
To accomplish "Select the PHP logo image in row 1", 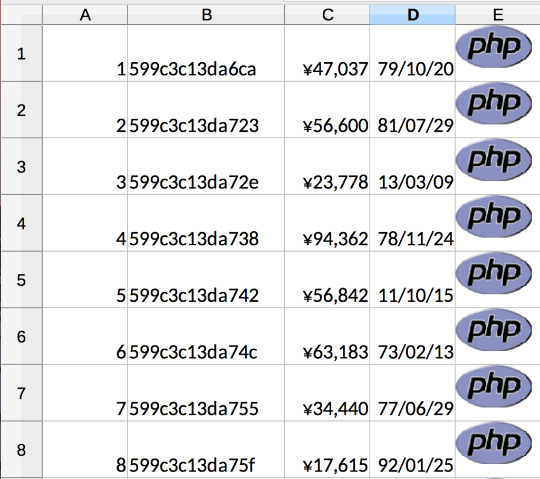I will click(494, 47).
